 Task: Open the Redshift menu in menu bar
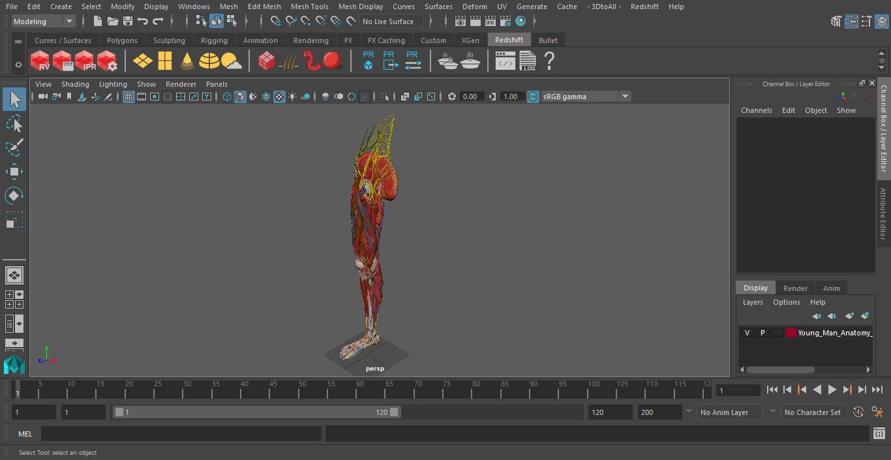(644, 7)
